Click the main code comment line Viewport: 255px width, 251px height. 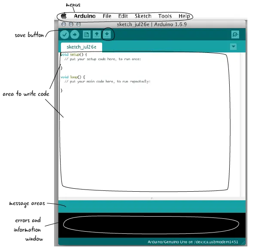(107, 81)
